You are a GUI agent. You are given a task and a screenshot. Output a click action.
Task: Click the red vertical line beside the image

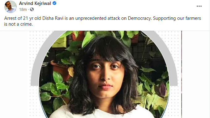(x=182, y=74)
